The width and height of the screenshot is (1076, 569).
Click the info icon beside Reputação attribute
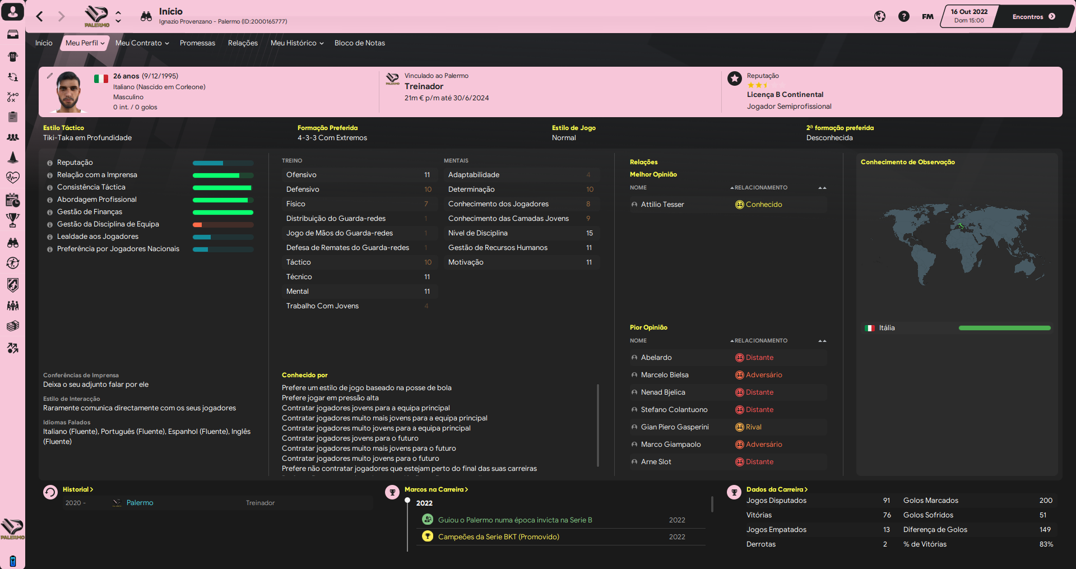[50, 163]
